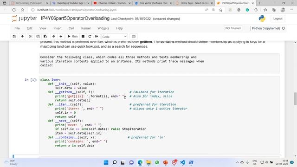This screenshot has width=297, height=167.
Task: Click Last Checkpoint text
Action: 131,19
